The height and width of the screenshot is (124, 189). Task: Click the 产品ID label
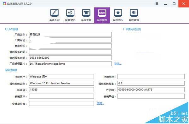(x=111, y=90)
